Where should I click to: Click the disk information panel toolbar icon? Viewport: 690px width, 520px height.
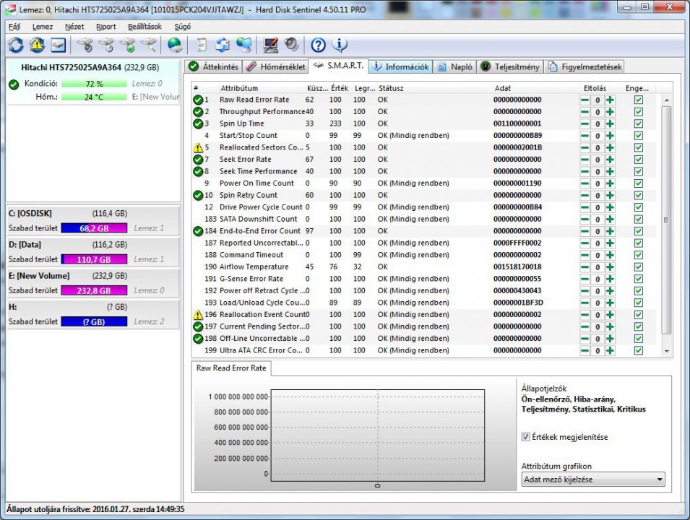tap(58, 45)
